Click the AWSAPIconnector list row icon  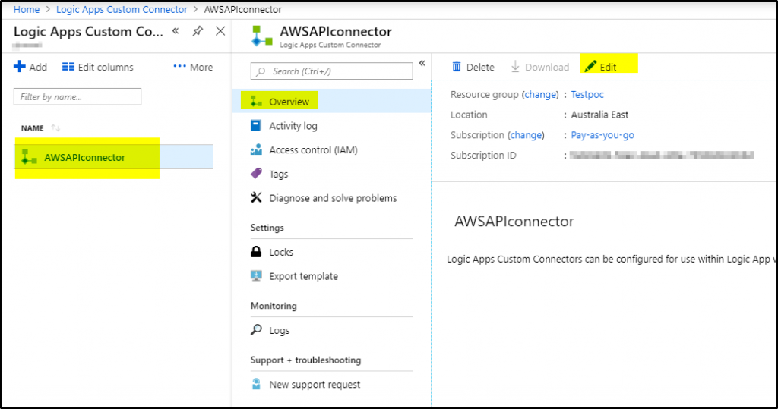(29, 157)
